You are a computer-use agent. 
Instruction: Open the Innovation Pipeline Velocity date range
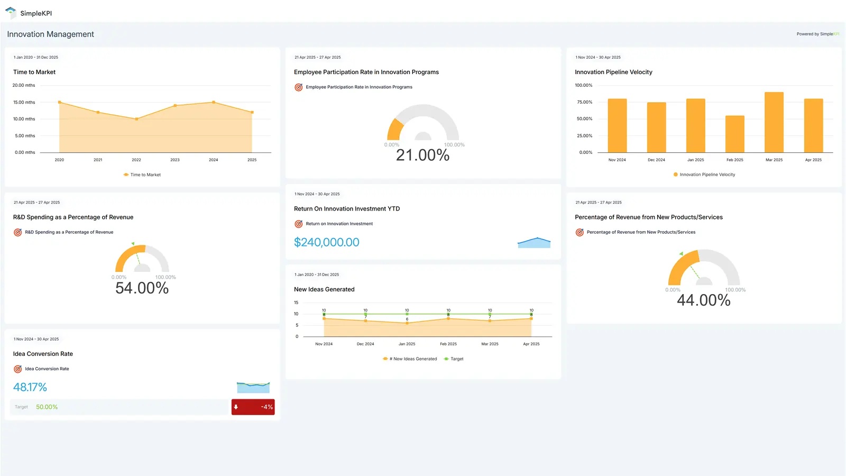[597, 57]
